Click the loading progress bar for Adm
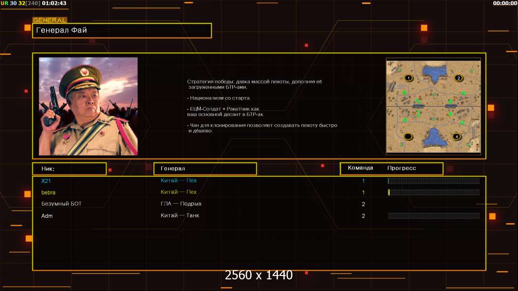 point(433,216)
